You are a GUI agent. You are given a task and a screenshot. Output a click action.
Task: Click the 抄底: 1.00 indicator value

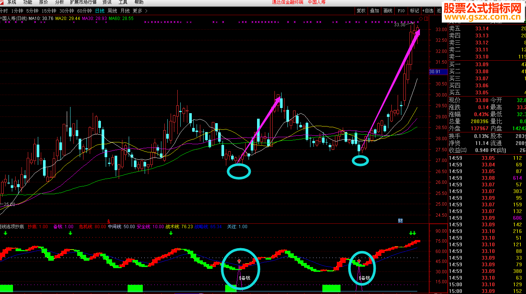click(37, 227)
